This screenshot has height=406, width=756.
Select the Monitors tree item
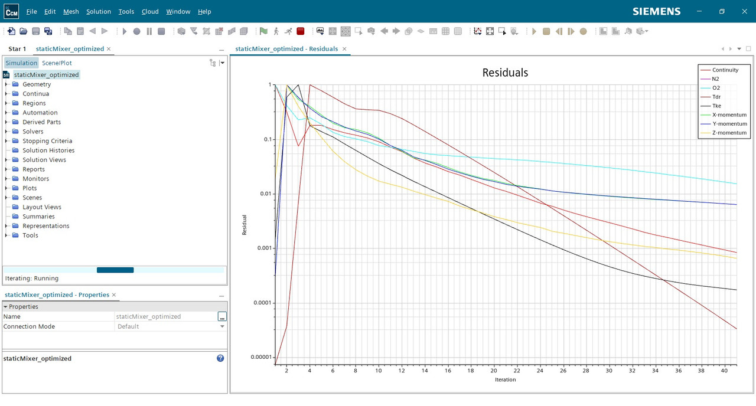[x=35, y=179]
